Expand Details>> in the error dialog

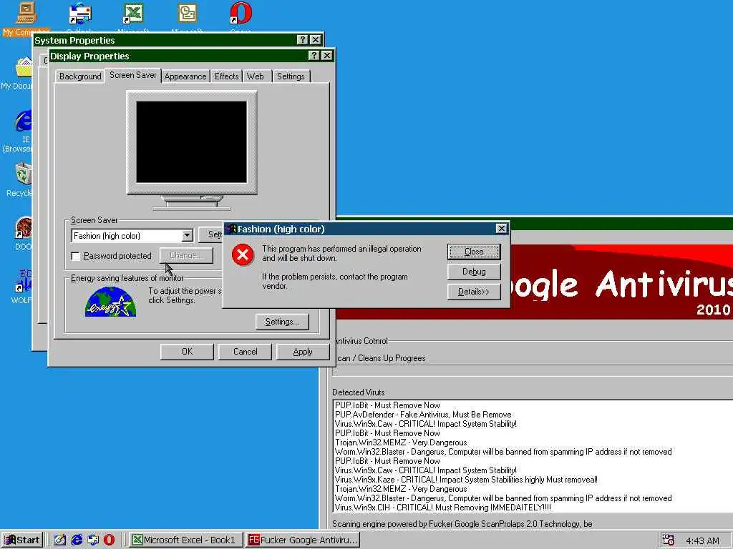pyautogui.click(x=474, y=292)
